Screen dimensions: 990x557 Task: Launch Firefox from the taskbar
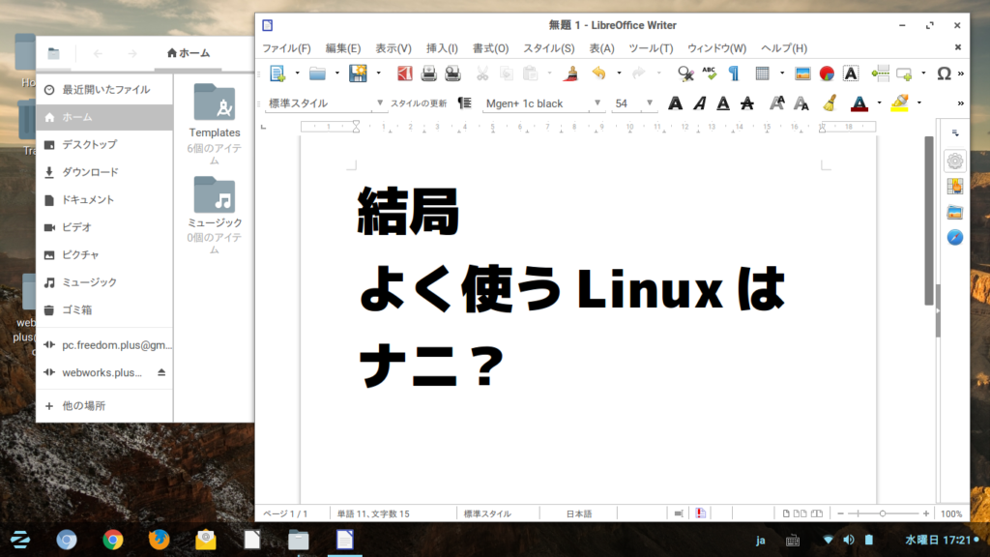tap(159, 540)
